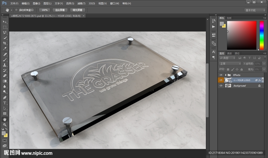268x158 pixels.
Task: Hide the Effects layer group
Action: click(x=221, y=75)
